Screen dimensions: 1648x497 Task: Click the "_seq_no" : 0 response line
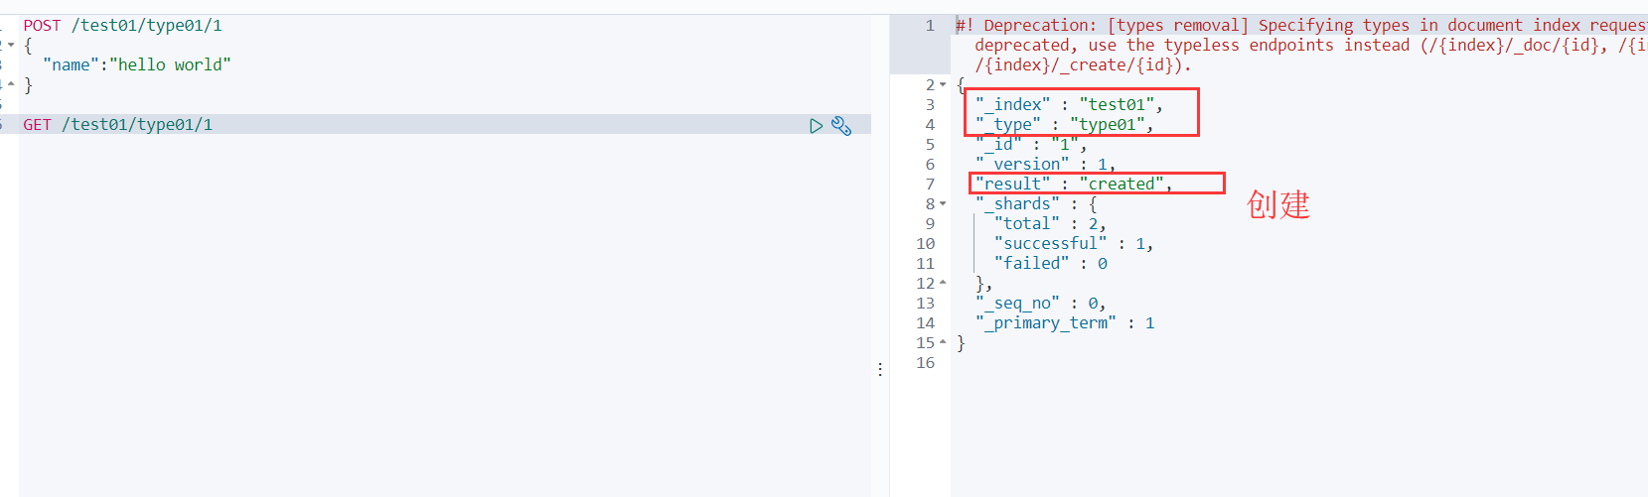tap(1040, 304)
